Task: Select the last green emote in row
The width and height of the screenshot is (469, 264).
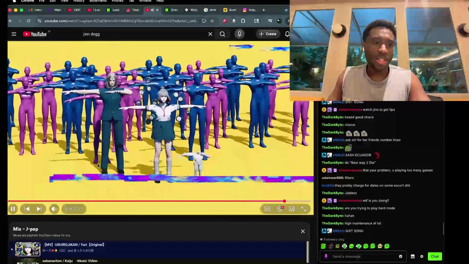Action: [x=387, y=246]
